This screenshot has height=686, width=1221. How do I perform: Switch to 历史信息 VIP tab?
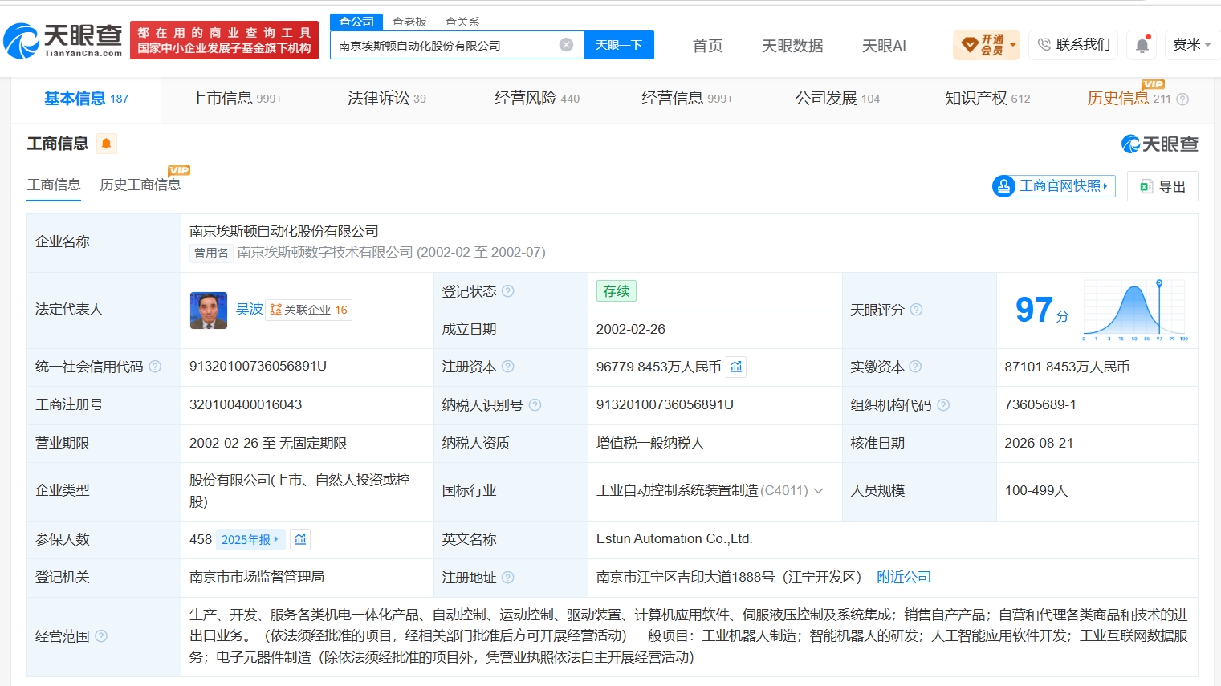(x=1129, y=99)
